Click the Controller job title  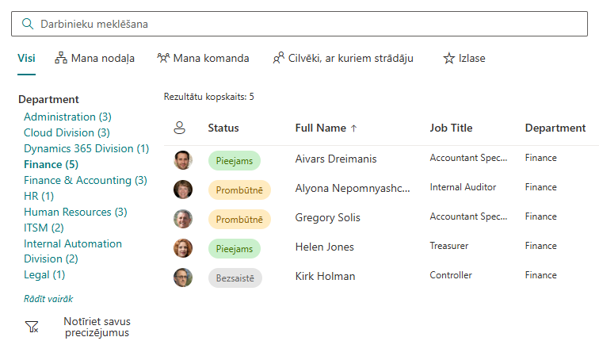451,275
